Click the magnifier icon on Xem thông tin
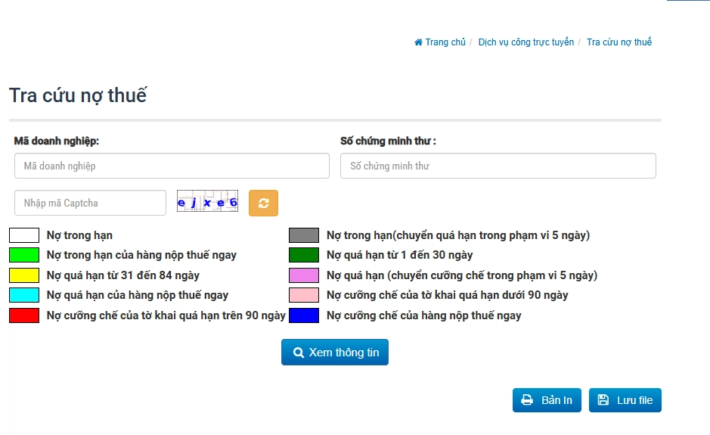710x435 pixels. point(299,353)
